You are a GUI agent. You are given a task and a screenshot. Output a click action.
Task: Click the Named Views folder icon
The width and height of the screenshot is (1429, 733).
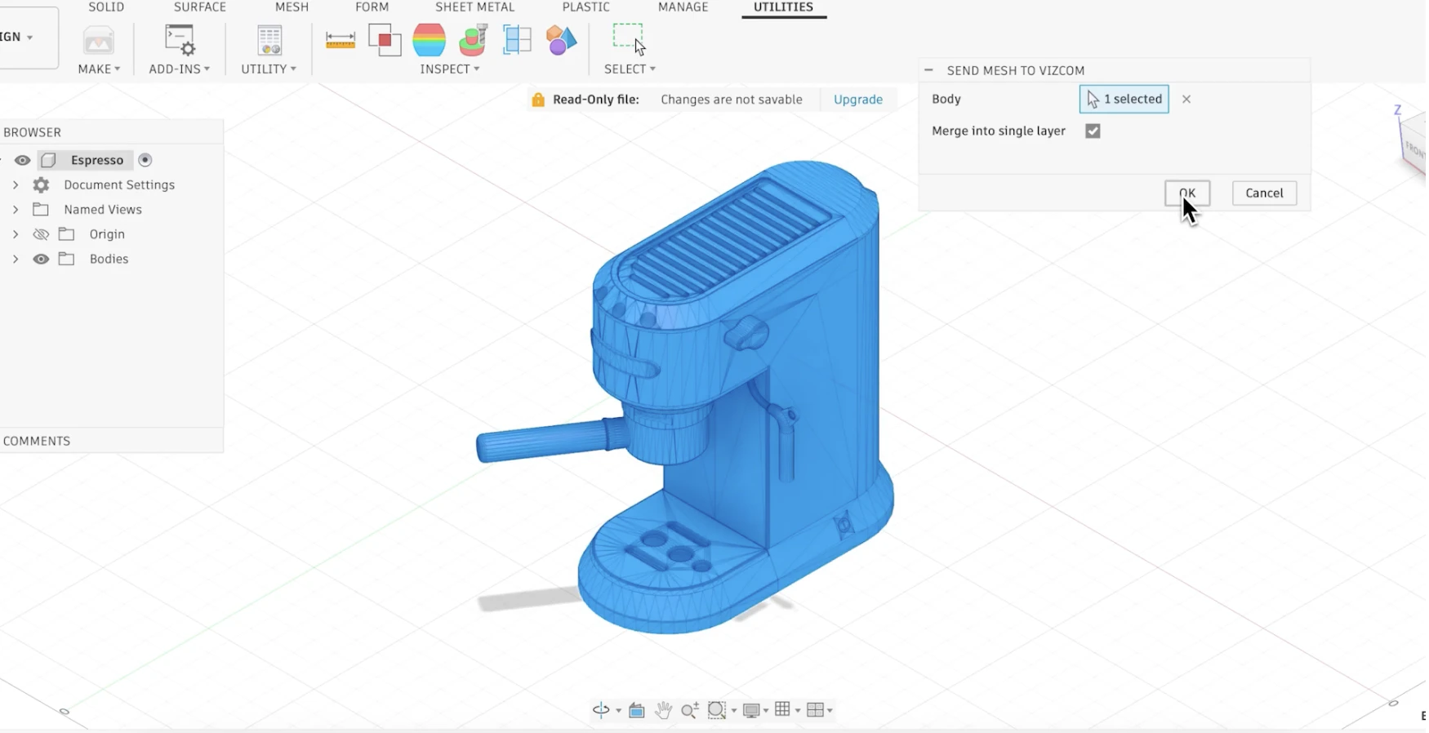pos(41,210)
